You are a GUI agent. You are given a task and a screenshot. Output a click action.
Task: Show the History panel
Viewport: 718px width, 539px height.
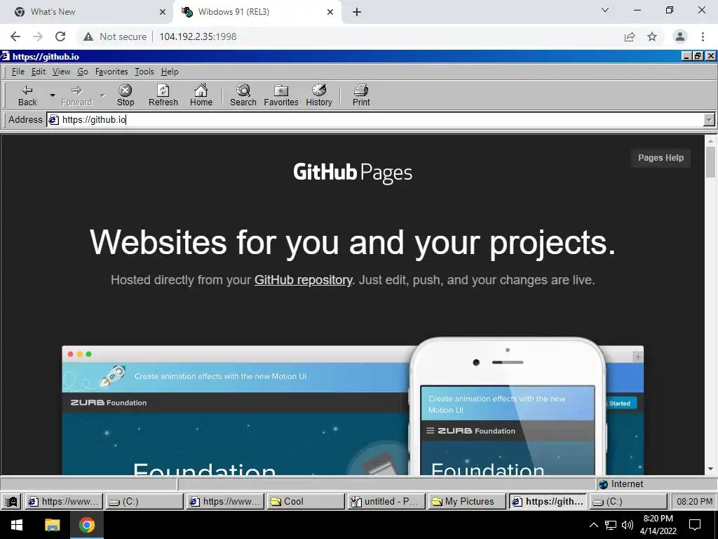(319, 95)
